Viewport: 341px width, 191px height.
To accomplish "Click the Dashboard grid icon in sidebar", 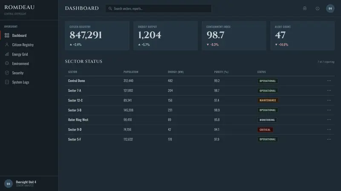I will 7,35.
